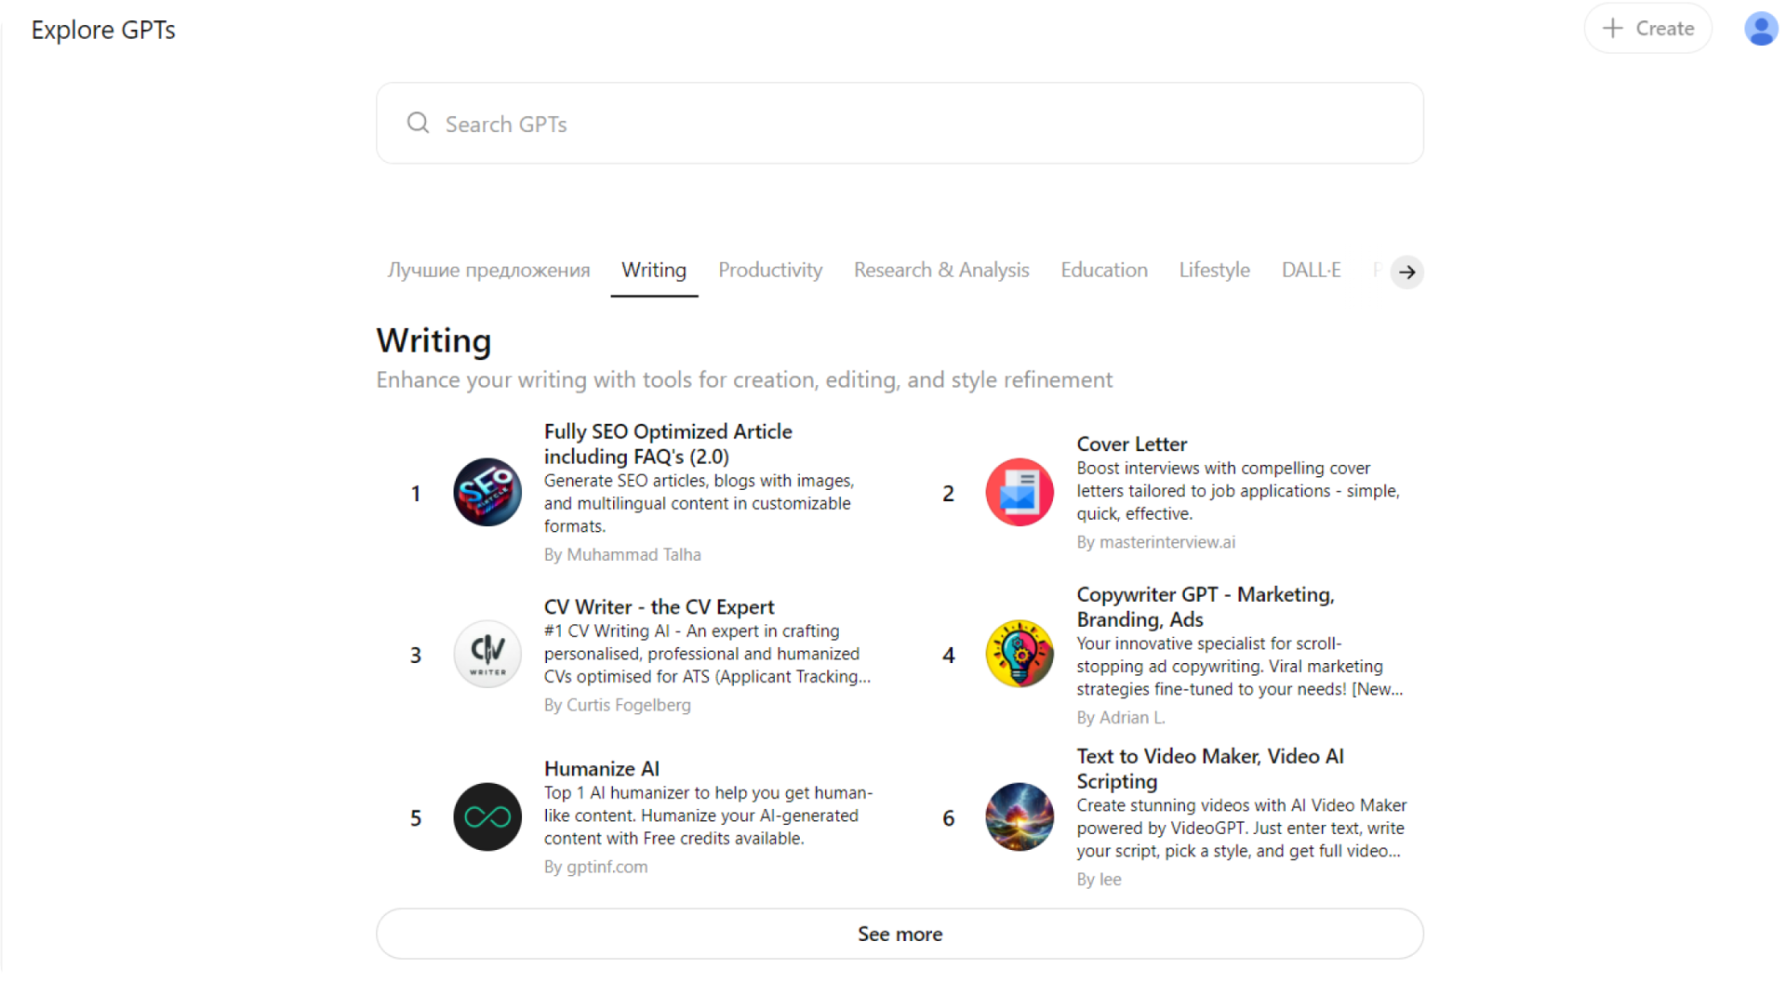Open the Productivity tab
Viewport: 1786px width, 995px height.
click(x=770, y=270)
